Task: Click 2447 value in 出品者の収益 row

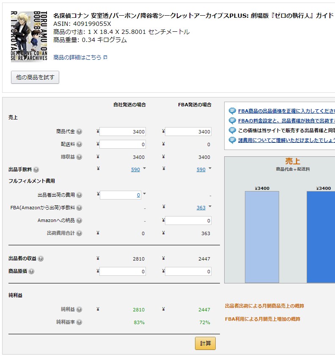Action: click(x=204, y=259)
